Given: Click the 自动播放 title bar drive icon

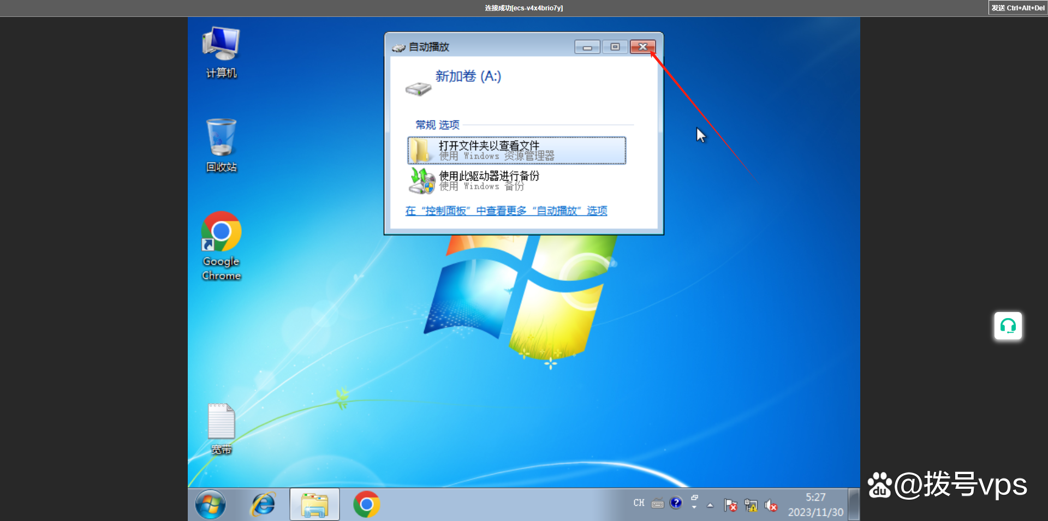Looking at the screenshot, I should 399,47.
